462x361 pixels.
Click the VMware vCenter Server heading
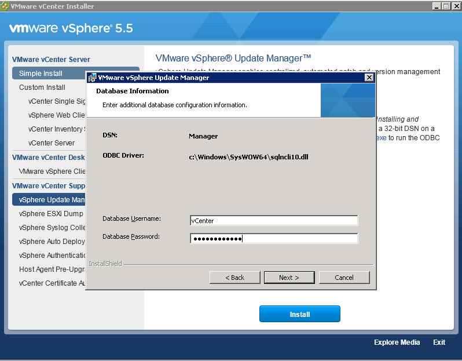[x=51, y=59]
